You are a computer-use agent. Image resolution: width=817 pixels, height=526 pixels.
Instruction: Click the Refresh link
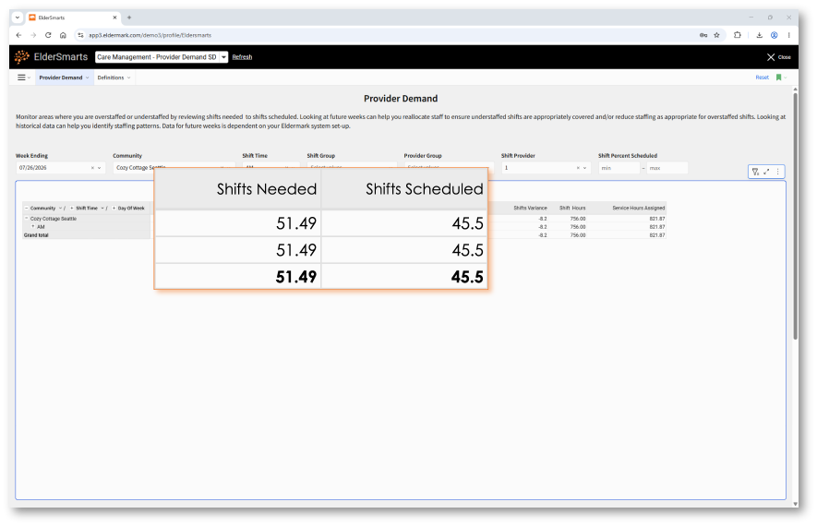[x=242, y=57]
